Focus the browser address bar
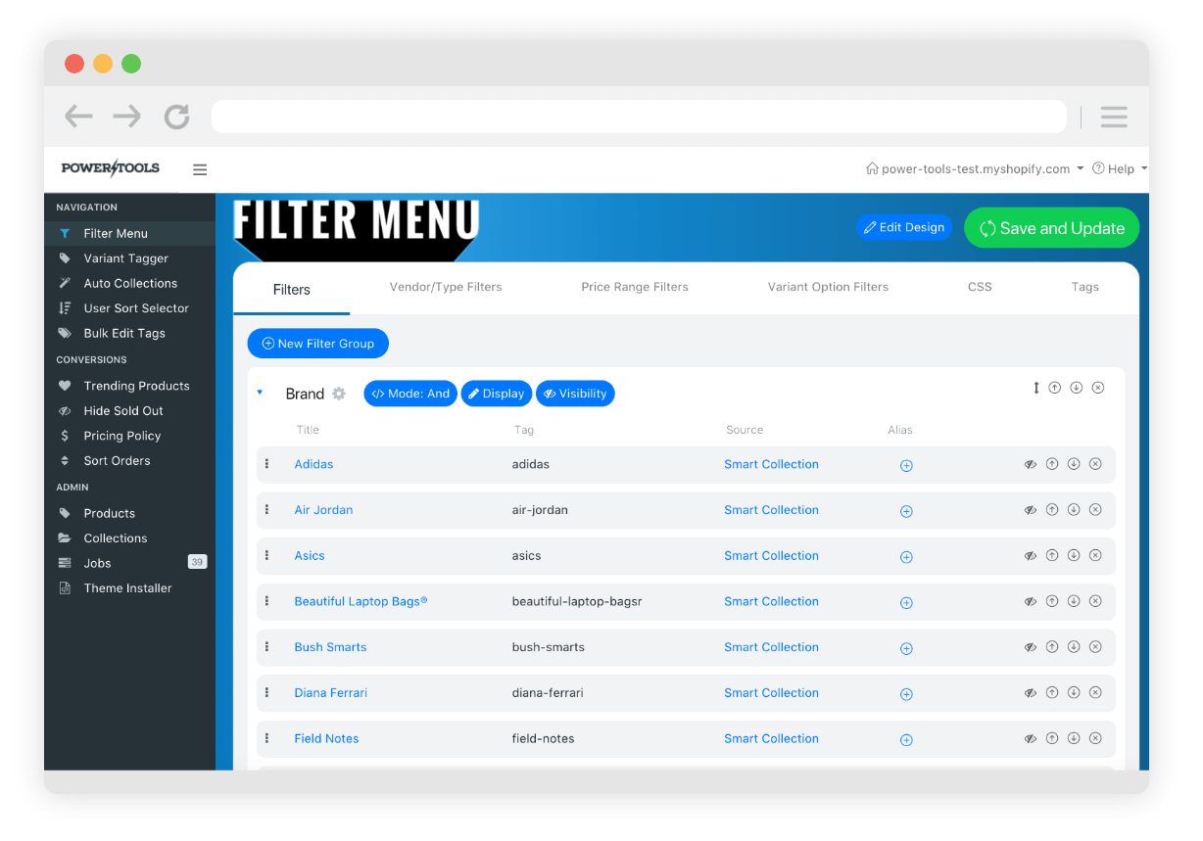Image resolution: width=1203 pixels, height=841 pixels. click(639, 117)
